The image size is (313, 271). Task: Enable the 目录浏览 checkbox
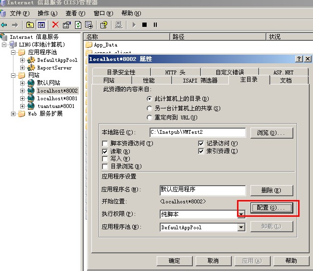pos(105,166)
